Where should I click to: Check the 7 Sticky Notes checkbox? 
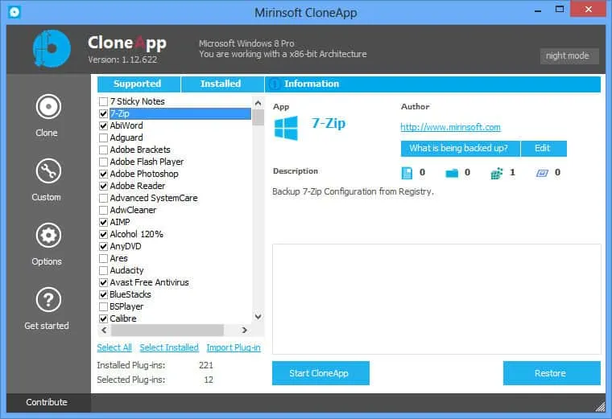(x=103, y=101)
